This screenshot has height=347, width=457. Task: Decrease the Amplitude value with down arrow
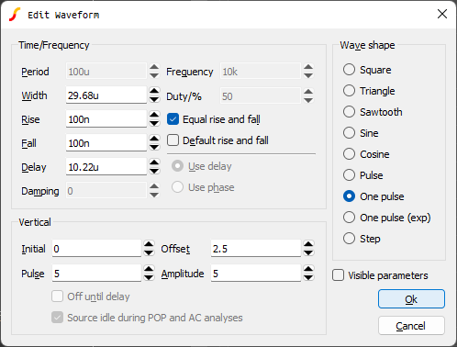tap(308, 277)
